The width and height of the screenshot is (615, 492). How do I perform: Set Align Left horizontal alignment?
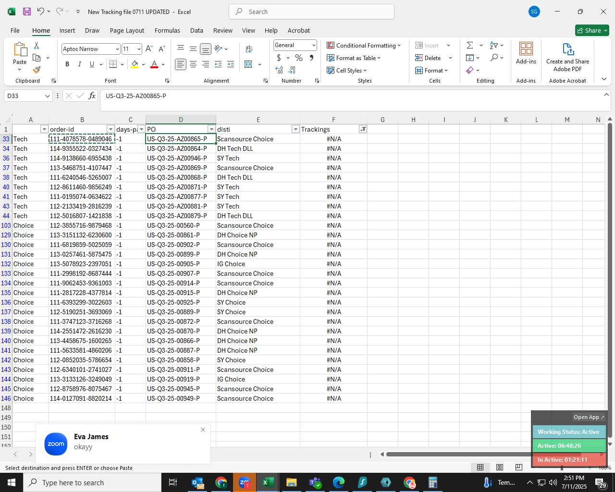tap(181, 64)
